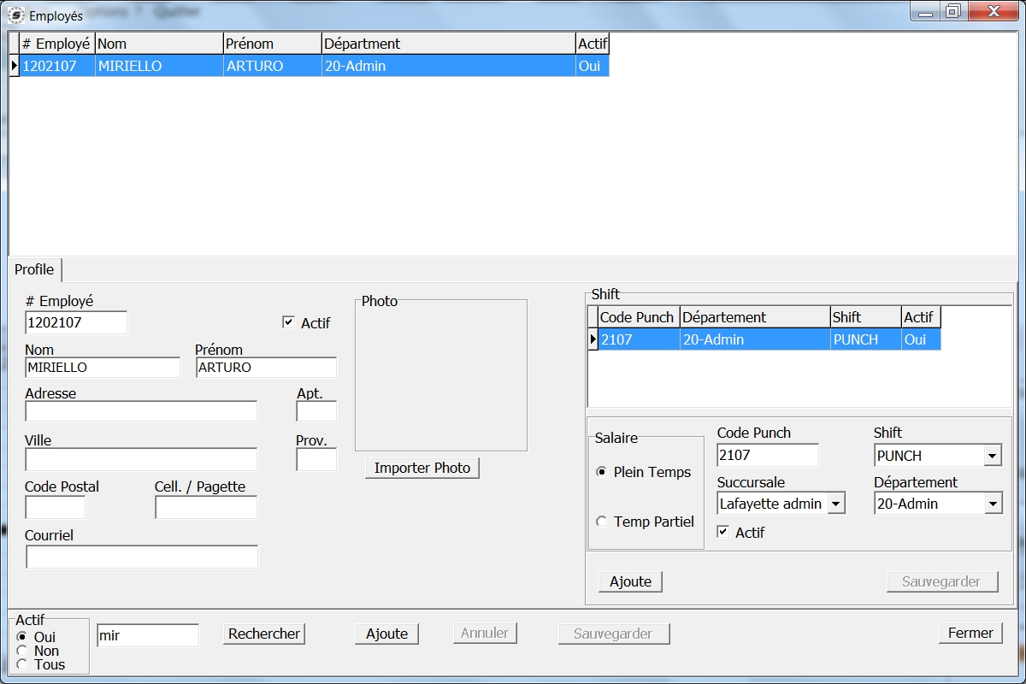Click the Ajoute button in Shift panel
Viewport: 1026px width, 684px height.
click(x=630, y=581)
